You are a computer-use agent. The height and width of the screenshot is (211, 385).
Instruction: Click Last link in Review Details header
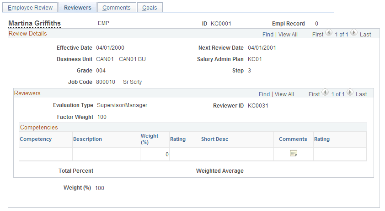(365, 35)
